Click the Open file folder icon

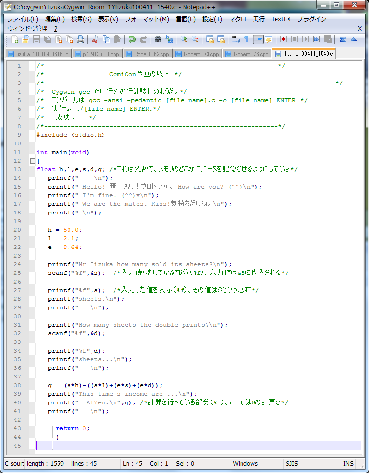25,39
